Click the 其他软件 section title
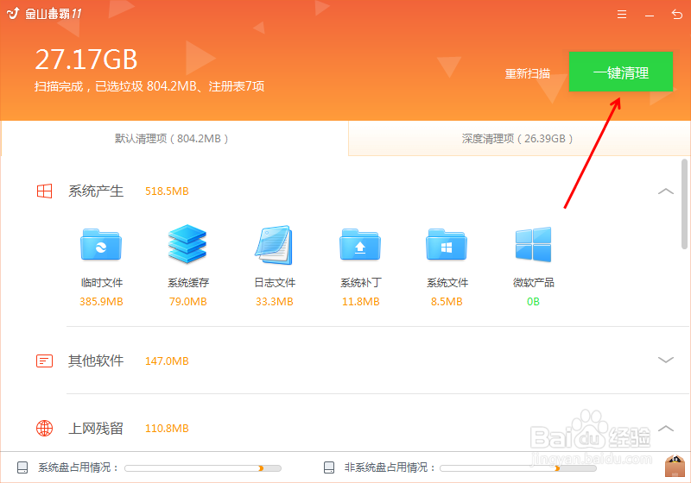The height and width of the screenshot is (483, 691). click(x=96, y=361)
